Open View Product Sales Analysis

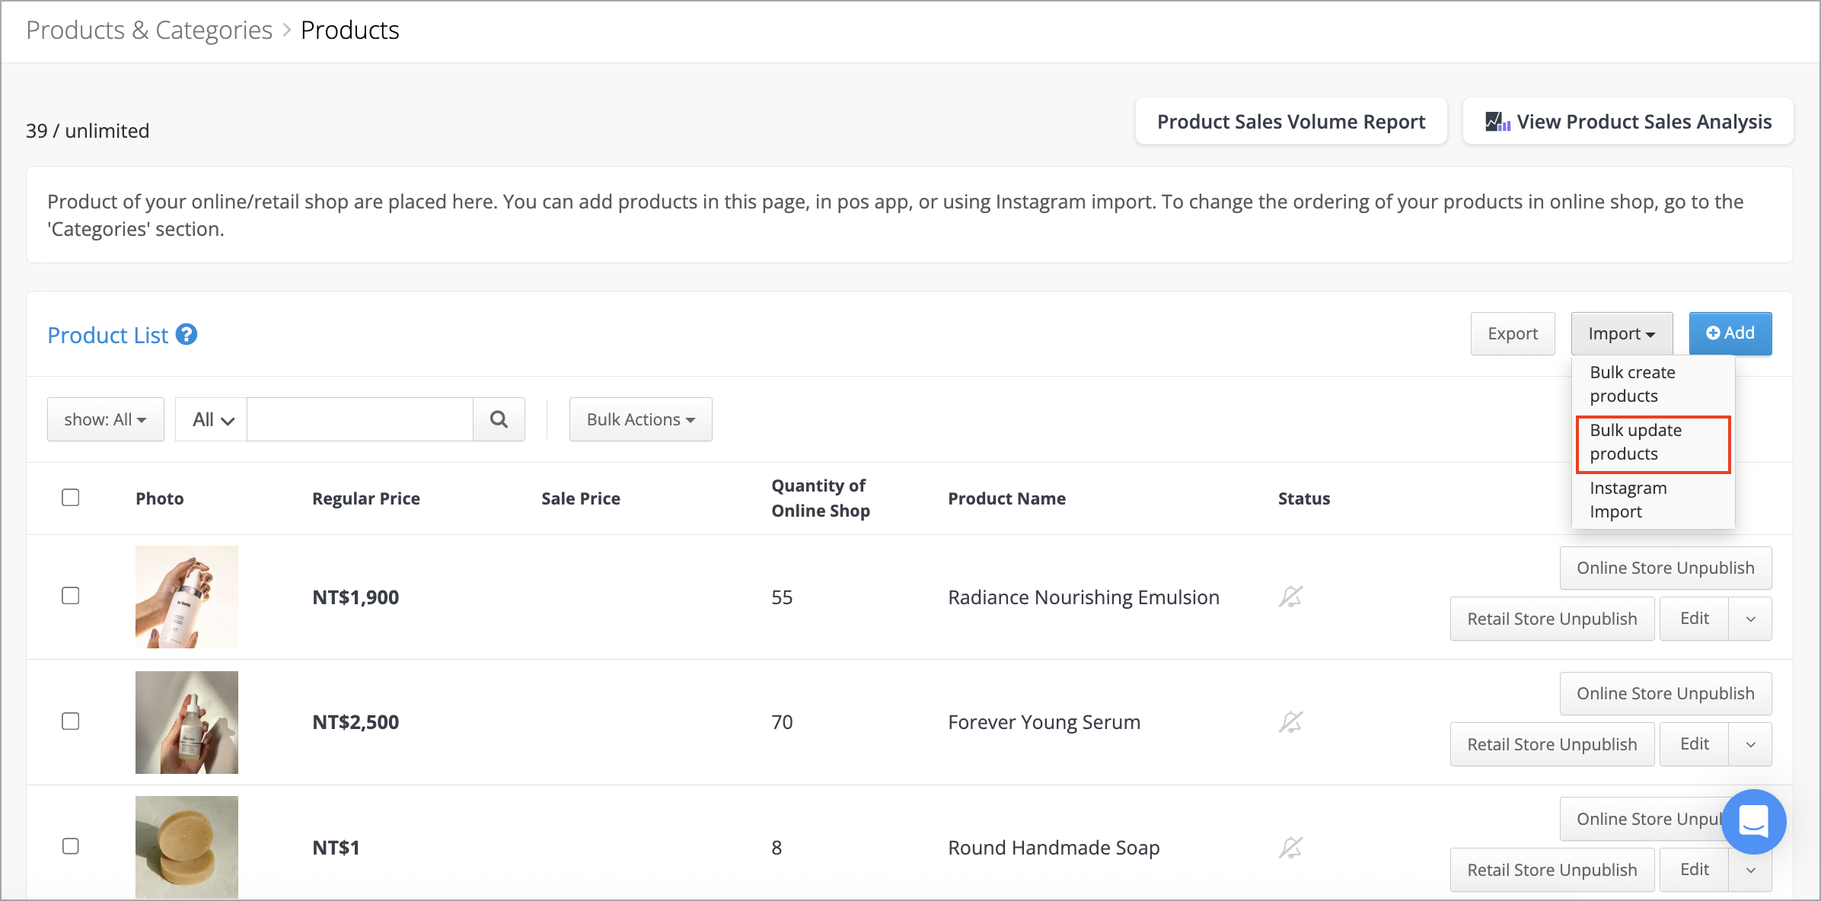(1628, 122)
